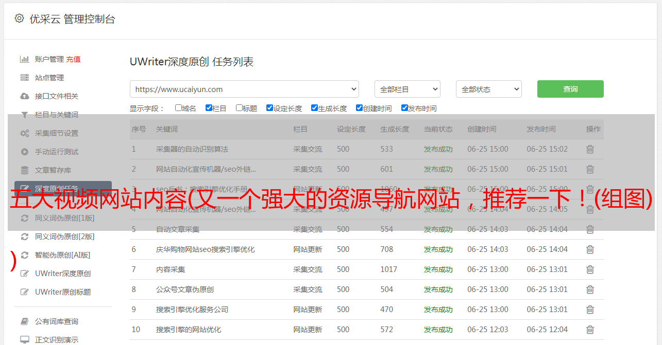This screenshot has height=345, width=662.
Task: Delete the 庆华购物网站seo搜索引擎优化 row
Action: [x=590, y=249]
